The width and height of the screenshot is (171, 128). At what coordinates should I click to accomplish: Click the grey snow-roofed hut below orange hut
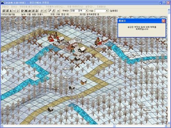point(72,87)
